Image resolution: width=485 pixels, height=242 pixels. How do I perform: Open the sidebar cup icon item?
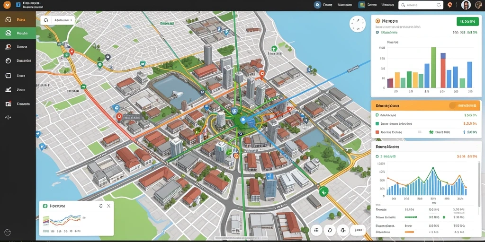(x=9, y=47)
